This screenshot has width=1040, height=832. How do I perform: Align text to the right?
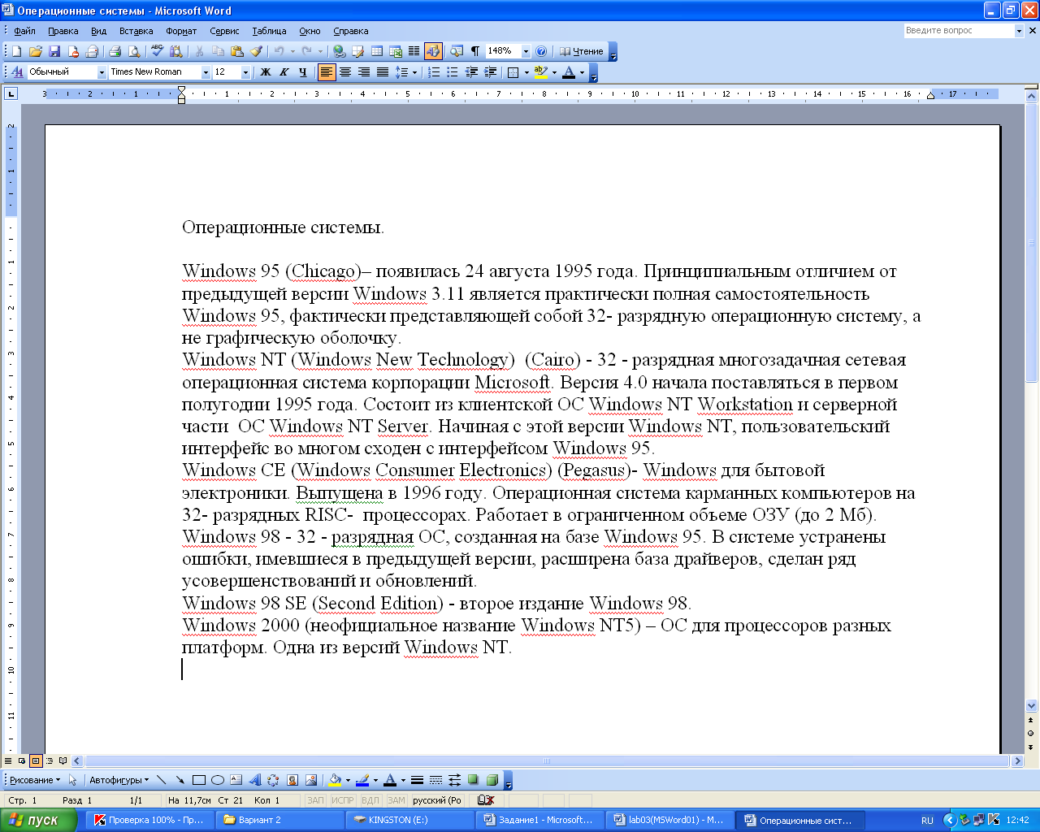[363, 72]
